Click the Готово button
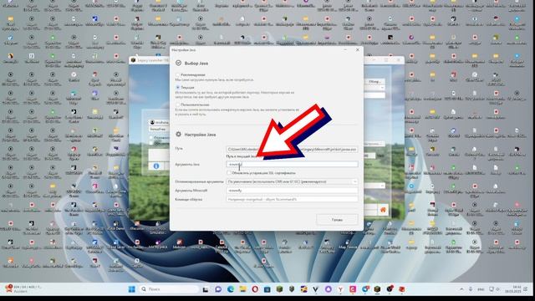This screenshot has width=535, height=301. click(337, 220)
